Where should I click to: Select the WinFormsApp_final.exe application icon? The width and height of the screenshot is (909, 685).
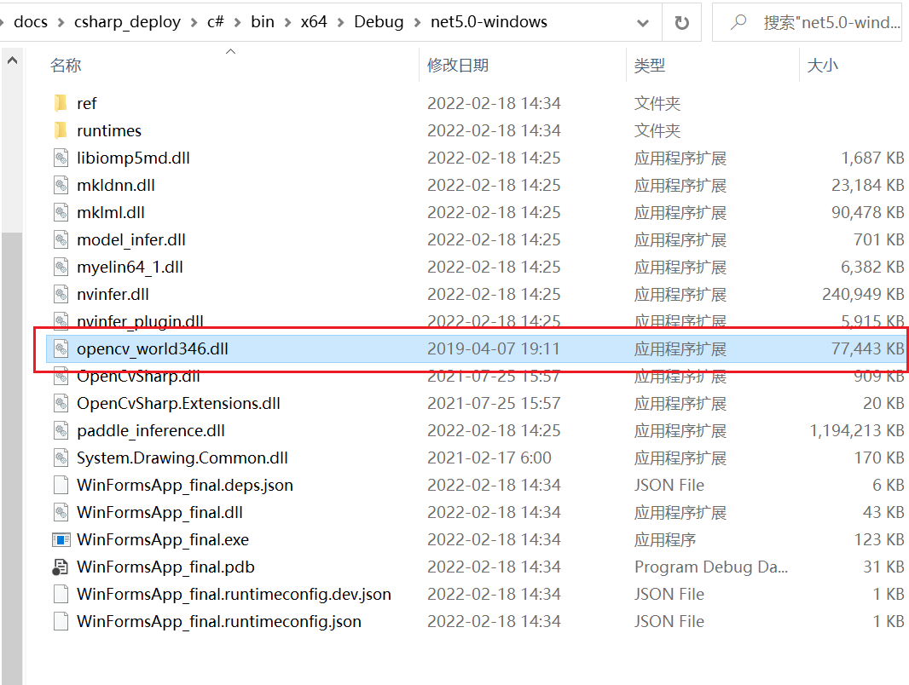pyautogui.click(x=60, y=539)
